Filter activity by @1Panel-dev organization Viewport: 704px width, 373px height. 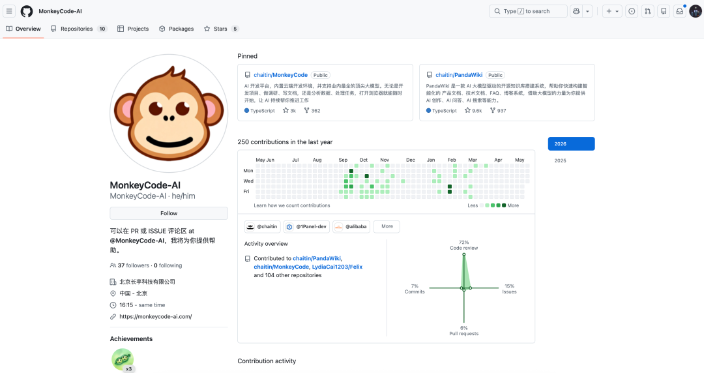click(x=306, y=226)
